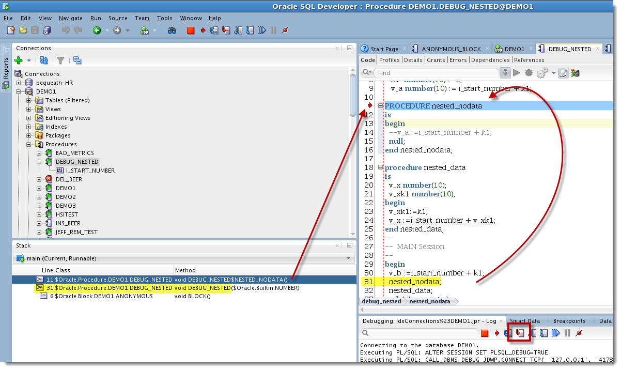
Task: Select stack frame line 31 DEBUG_NESTED row
Action: [184, 288]
